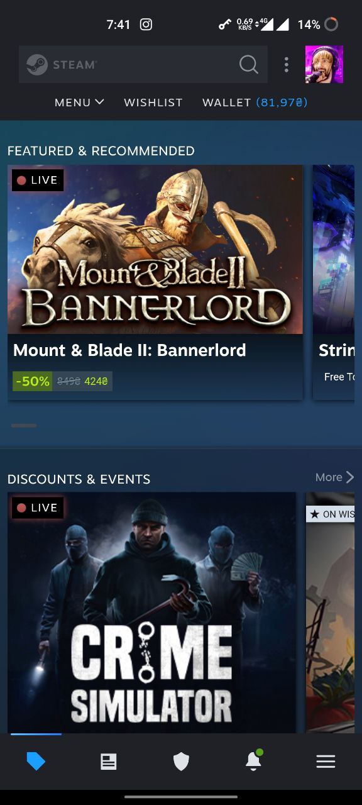Open the hamburger menu in bottom bar
362x805 pixels.
(326, 762)
